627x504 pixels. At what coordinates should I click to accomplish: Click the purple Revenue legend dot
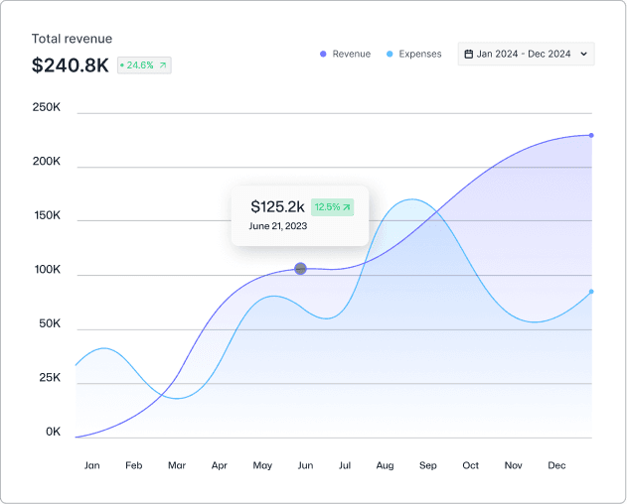(323, 55)
